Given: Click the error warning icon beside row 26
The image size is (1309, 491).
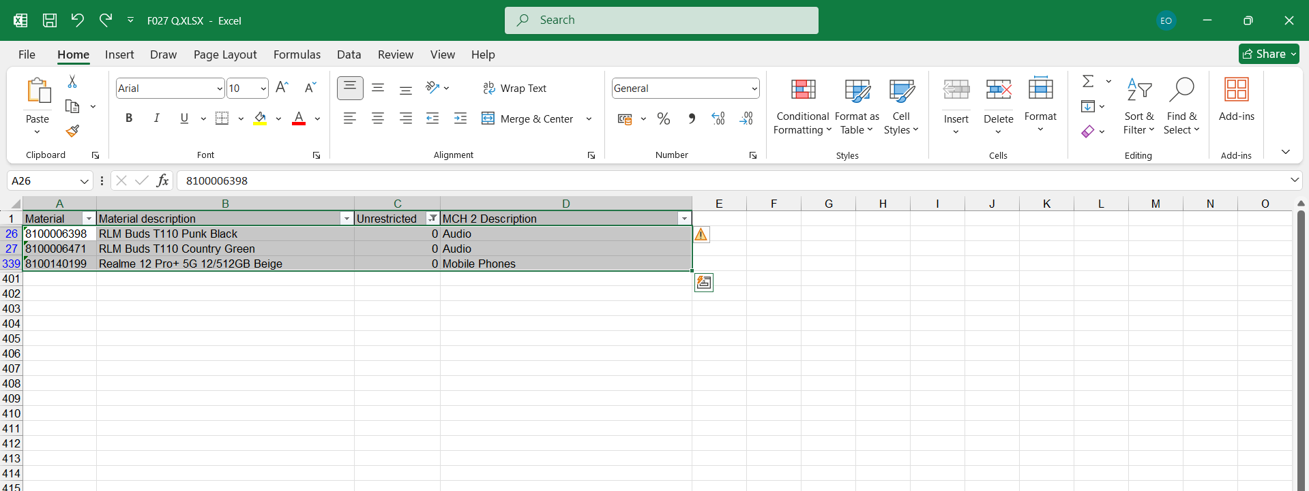Looking at the screenshot, I should 701,234.
